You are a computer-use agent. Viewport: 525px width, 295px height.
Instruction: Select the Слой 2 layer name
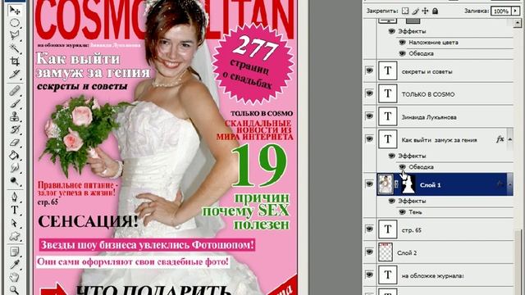point(407,253)
